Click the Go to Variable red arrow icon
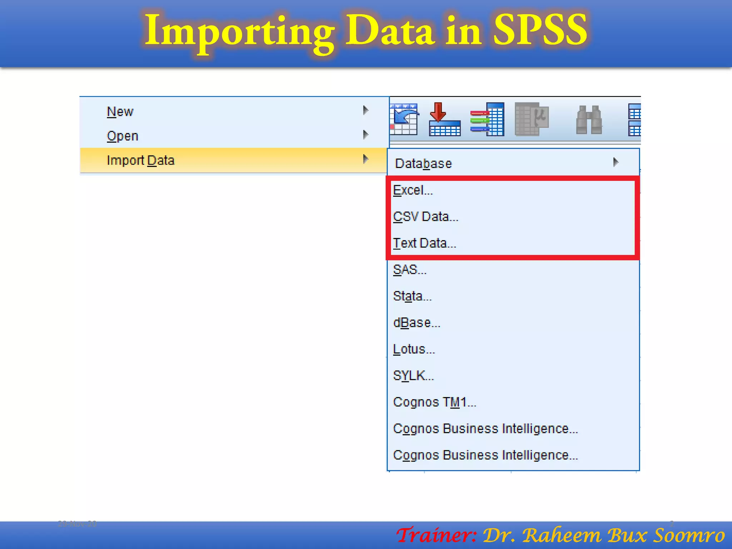 444,119
